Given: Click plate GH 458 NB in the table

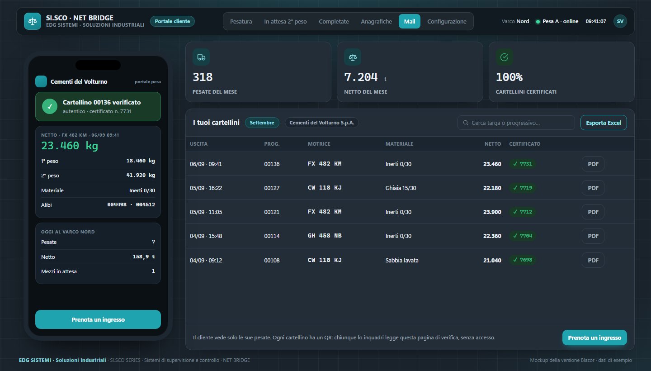Looking at the screenshot, I should point(325,236).
